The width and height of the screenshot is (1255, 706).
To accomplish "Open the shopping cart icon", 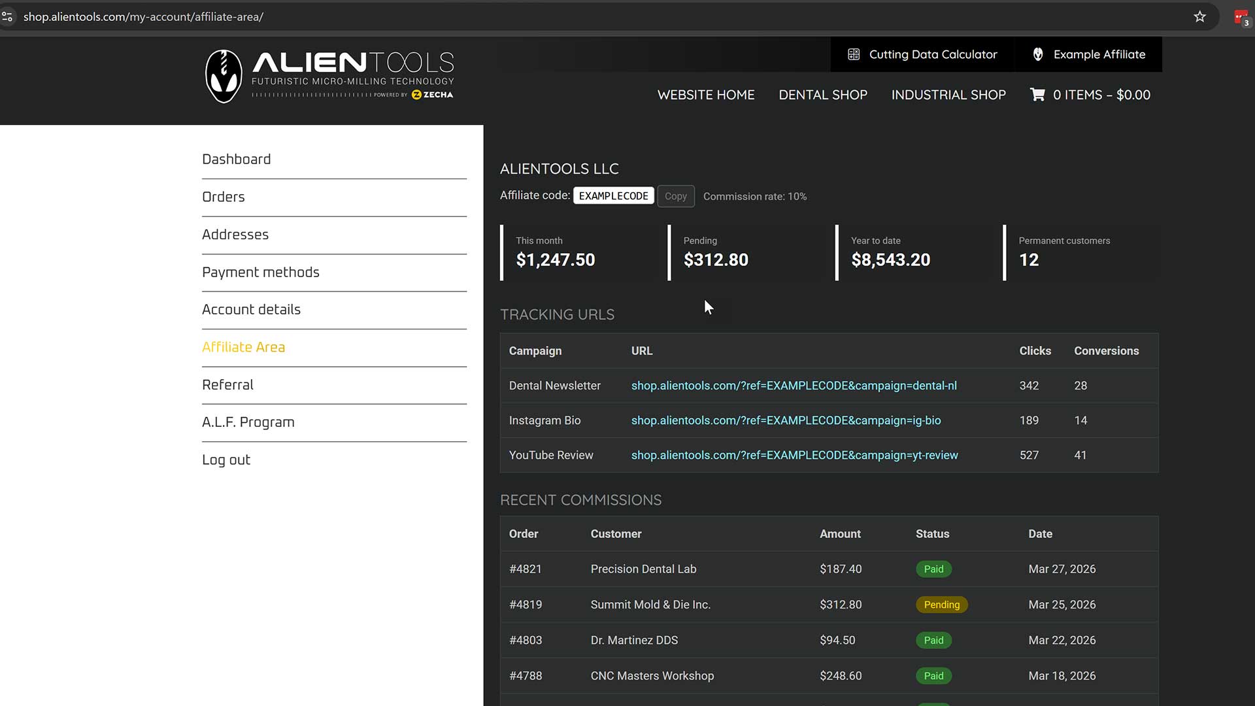I will 1037,95.
